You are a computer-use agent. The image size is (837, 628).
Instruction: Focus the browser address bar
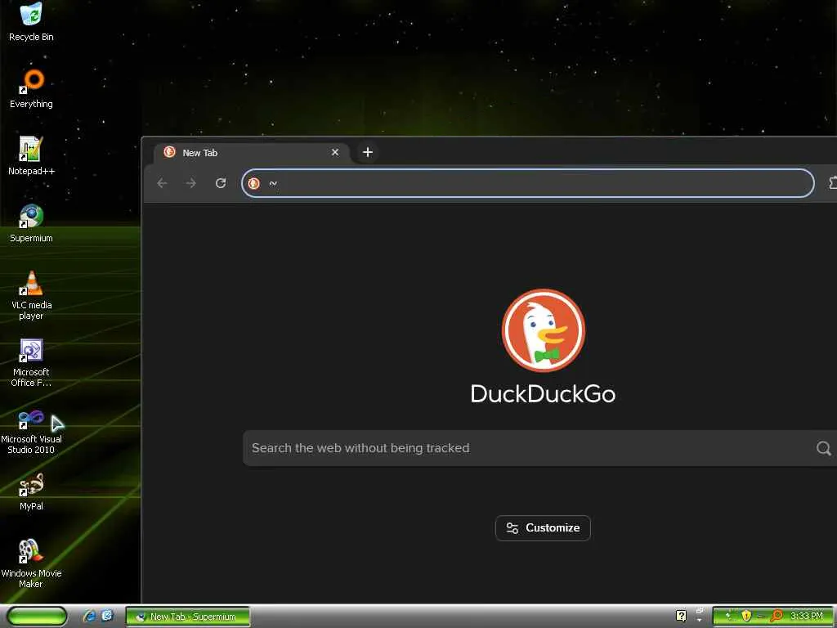coord(528,183)
